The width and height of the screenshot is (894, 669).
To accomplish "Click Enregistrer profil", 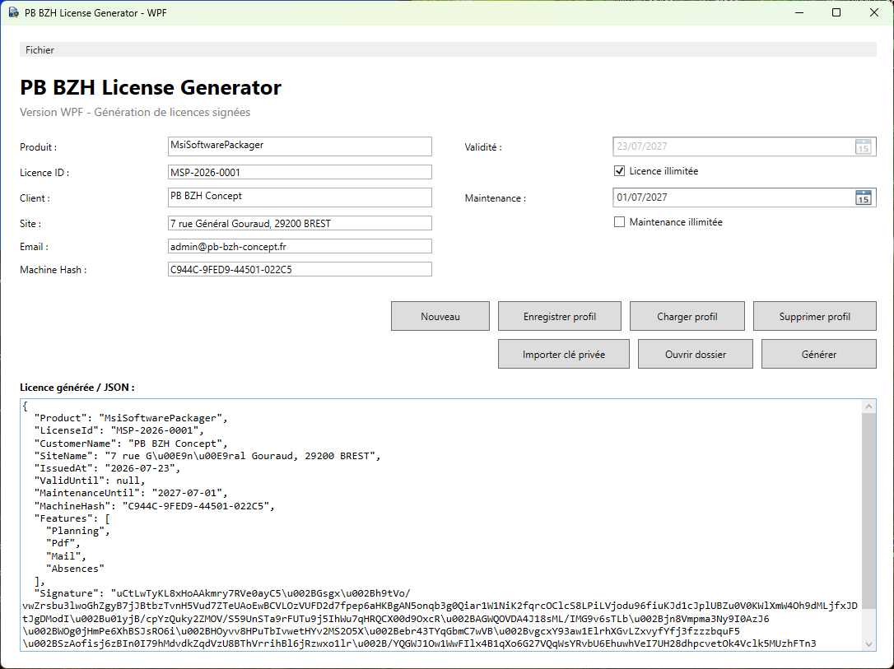I will click(x=559, y=316).
